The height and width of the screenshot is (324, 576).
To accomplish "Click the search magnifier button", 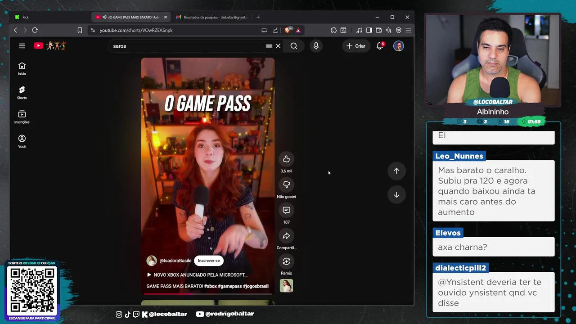I will pyautogui.click(x=294, y=46).
